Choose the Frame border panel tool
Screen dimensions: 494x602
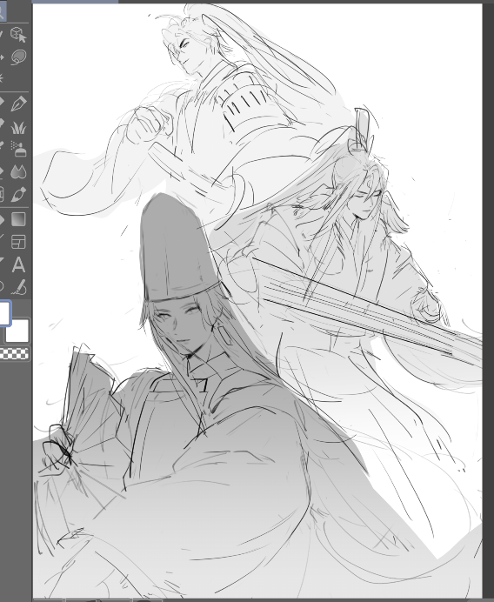pyautogui.click(x=18, y=242)
